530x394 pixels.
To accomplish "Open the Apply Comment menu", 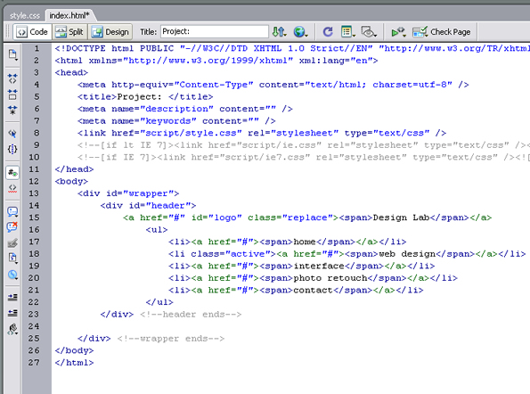I will point(12,212).
